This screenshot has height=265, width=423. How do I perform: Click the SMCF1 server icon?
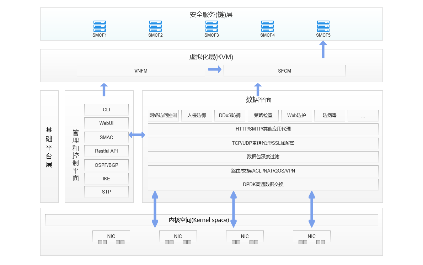pyautogui.click(x=100, y=26)
